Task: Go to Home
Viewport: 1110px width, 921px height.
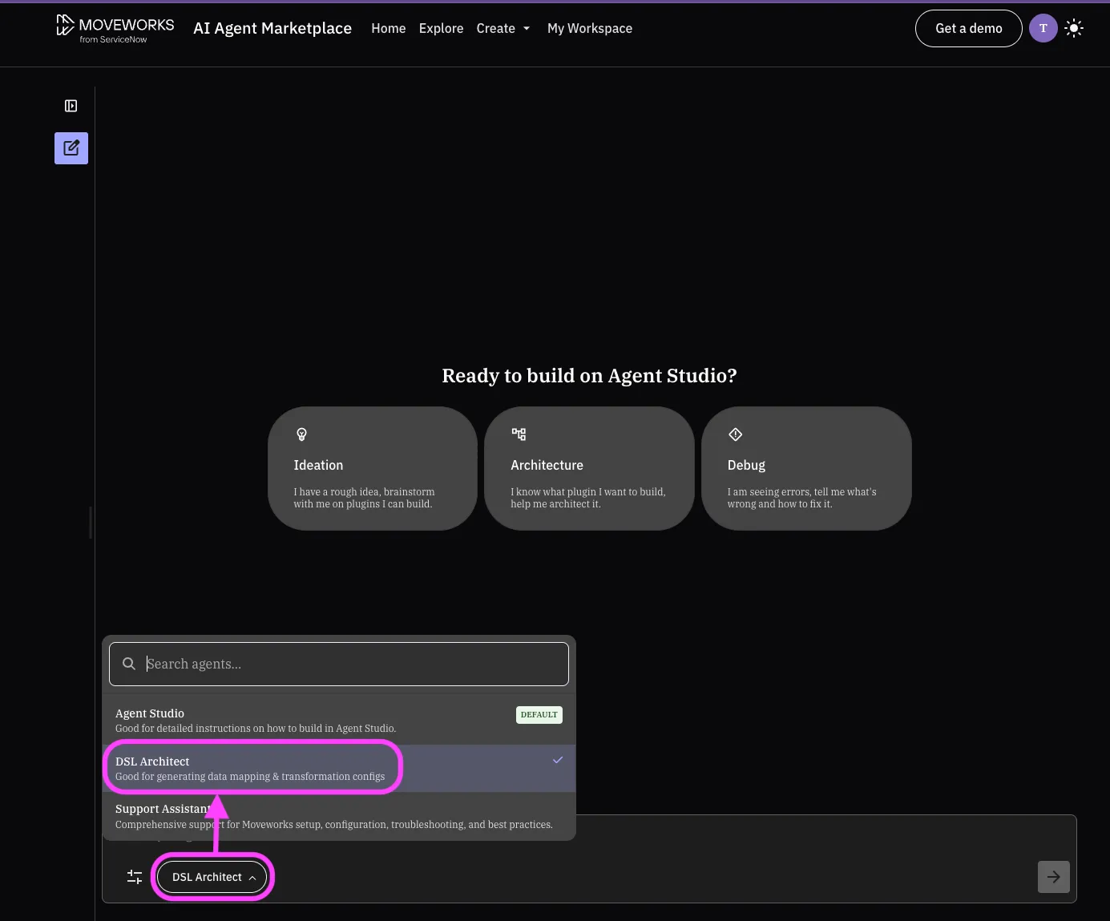Action: [389, 28]
